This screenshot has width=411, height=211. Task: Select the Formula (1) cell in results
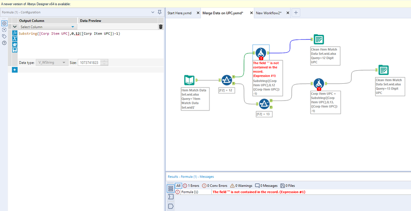(x=196, y=192)
